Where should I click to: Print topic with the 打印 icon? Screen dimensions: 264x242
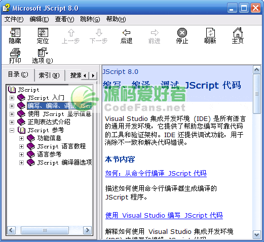pyautogui.click(x=15, y=53)
